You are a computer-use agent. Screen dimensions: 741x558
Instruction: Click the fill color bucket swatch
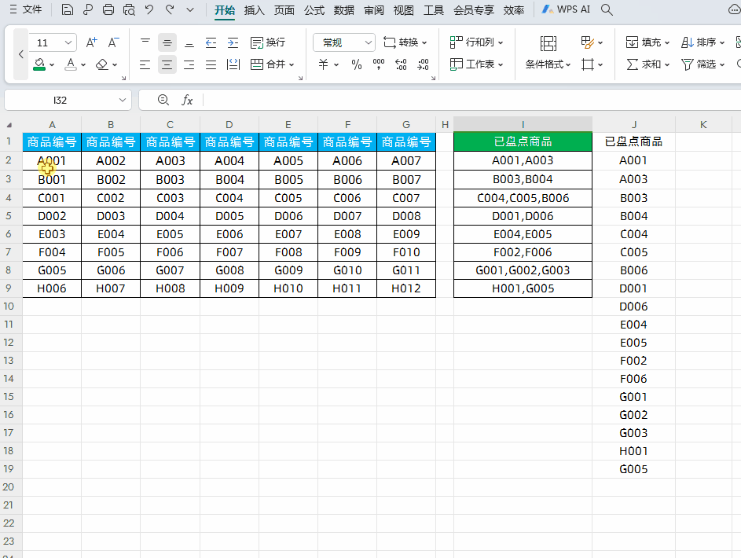coord(40,64)
